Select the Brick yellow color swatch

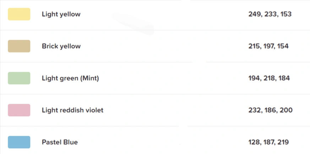(x=19, y=46)
